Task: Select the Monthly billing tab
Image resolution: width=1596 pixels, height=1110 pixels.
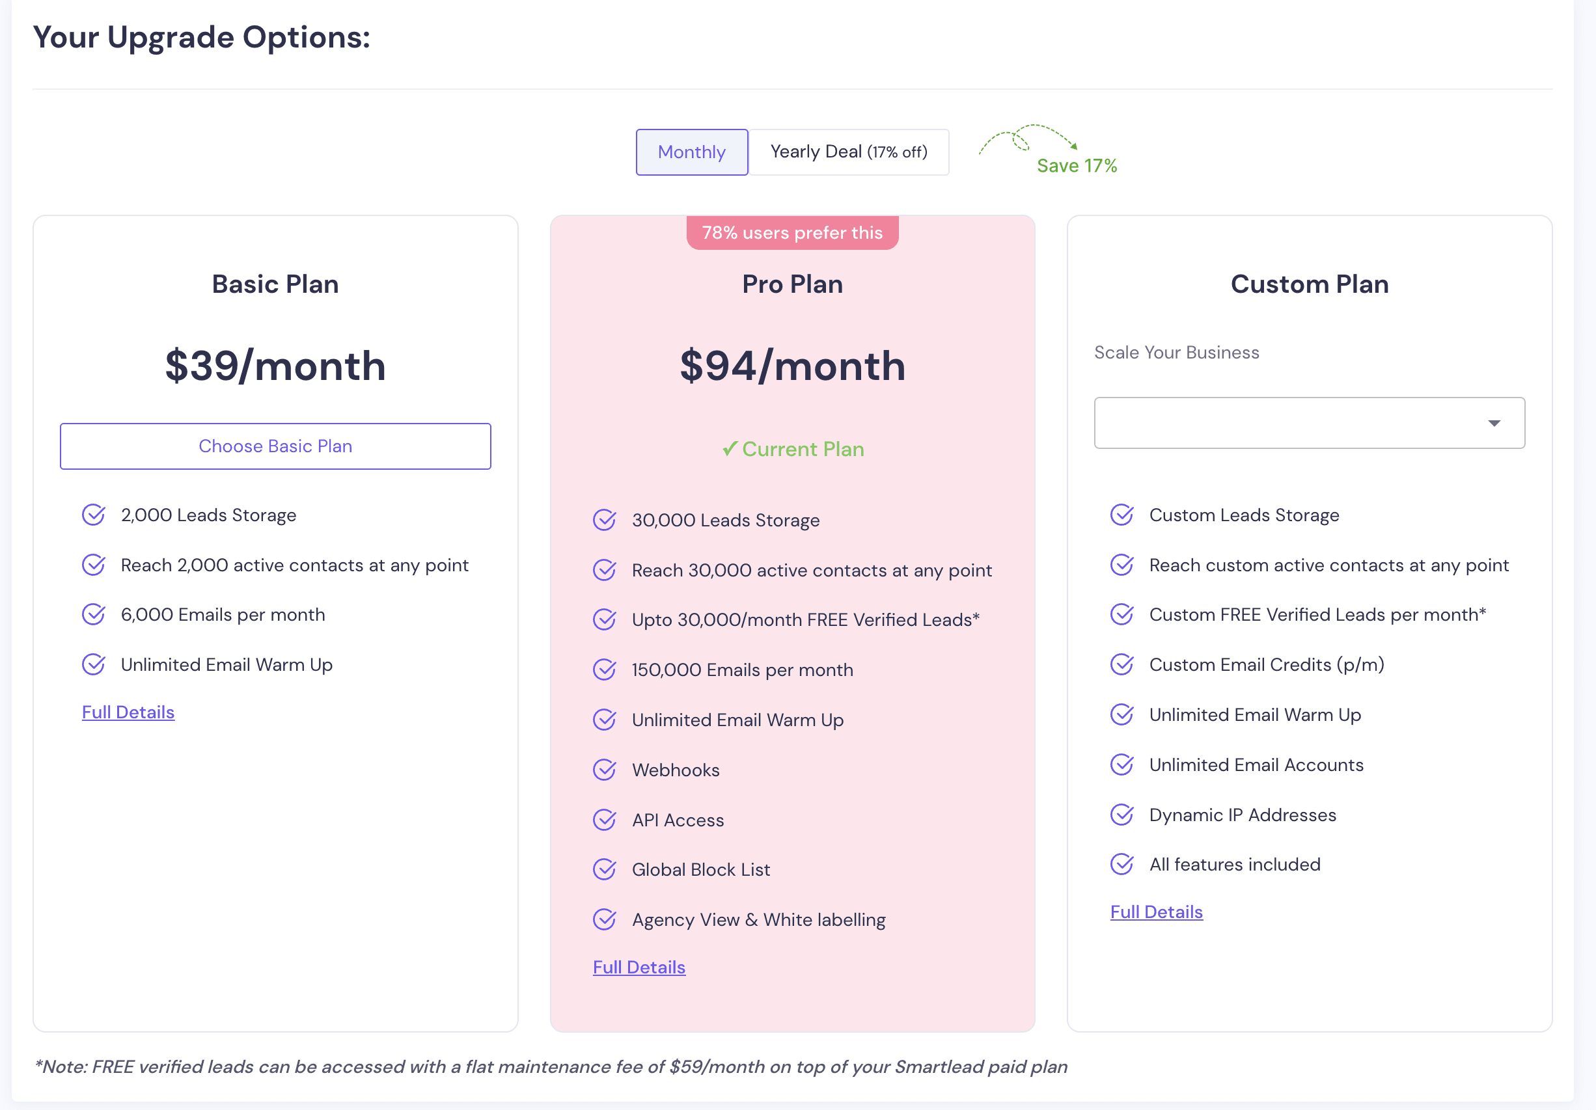Action: tap(692, 152)
